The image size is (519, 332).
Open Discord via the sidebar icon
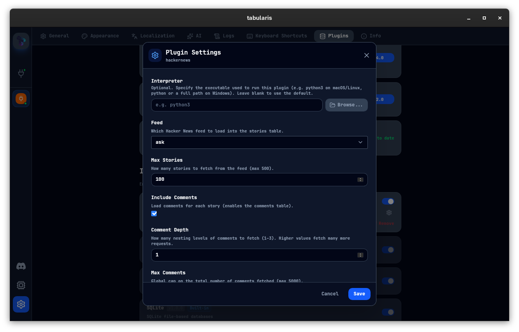pos(21,266)
